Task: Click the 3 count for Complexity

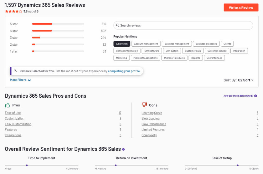Action: (x=257, y=135)
